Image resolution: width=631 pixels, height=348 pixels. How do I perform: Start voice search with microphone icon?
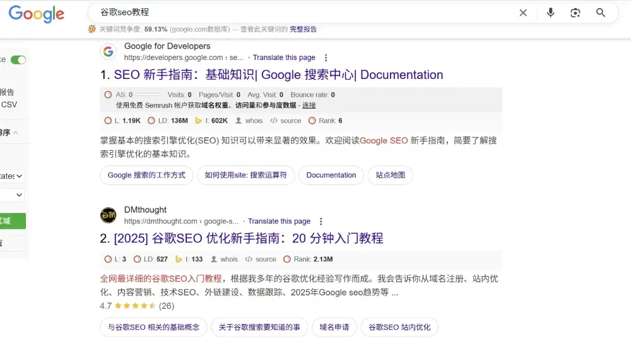click(x=550, y=13)
